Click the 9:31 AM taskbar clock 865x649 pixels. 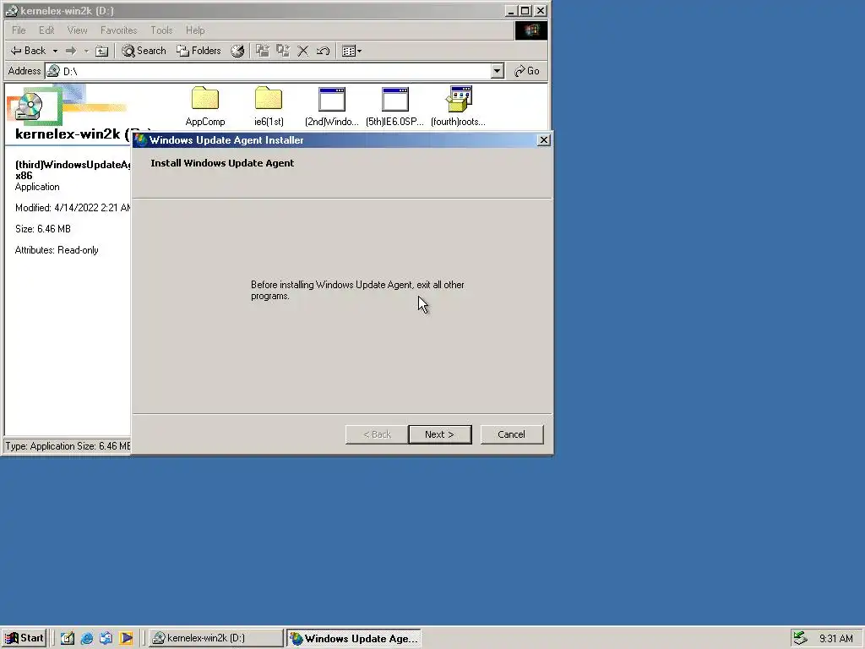[x=835, y=639]
